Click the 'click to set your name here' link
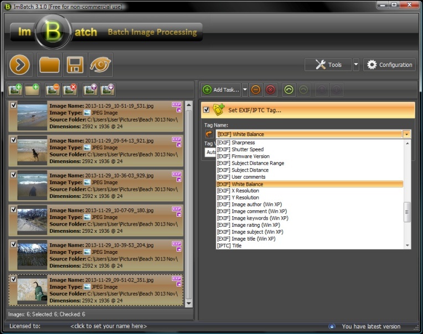Screen dimensions: 423x334 (x=109, y=326)
